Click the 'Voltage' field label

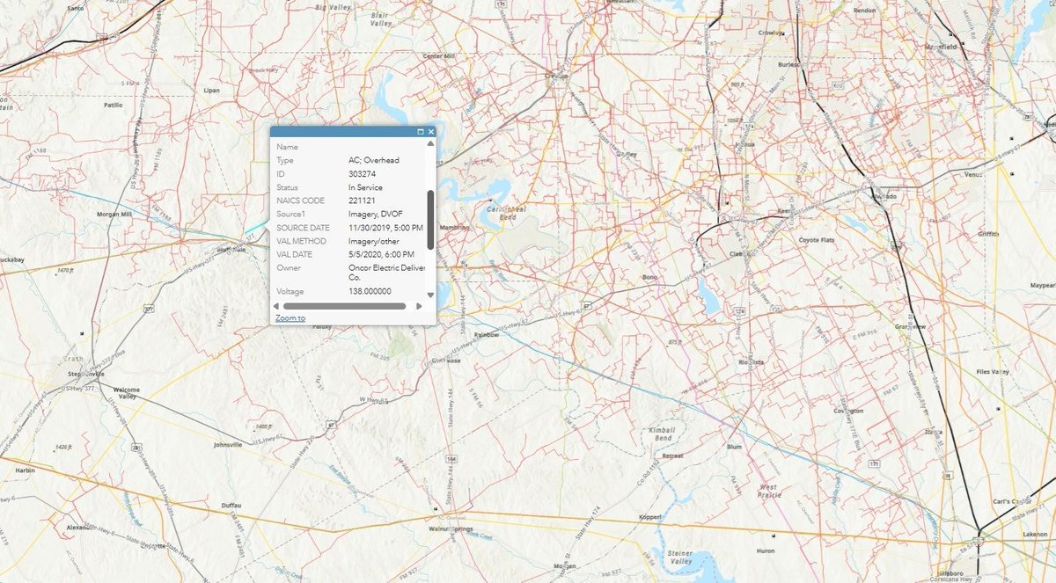click(x=290, y=290)
